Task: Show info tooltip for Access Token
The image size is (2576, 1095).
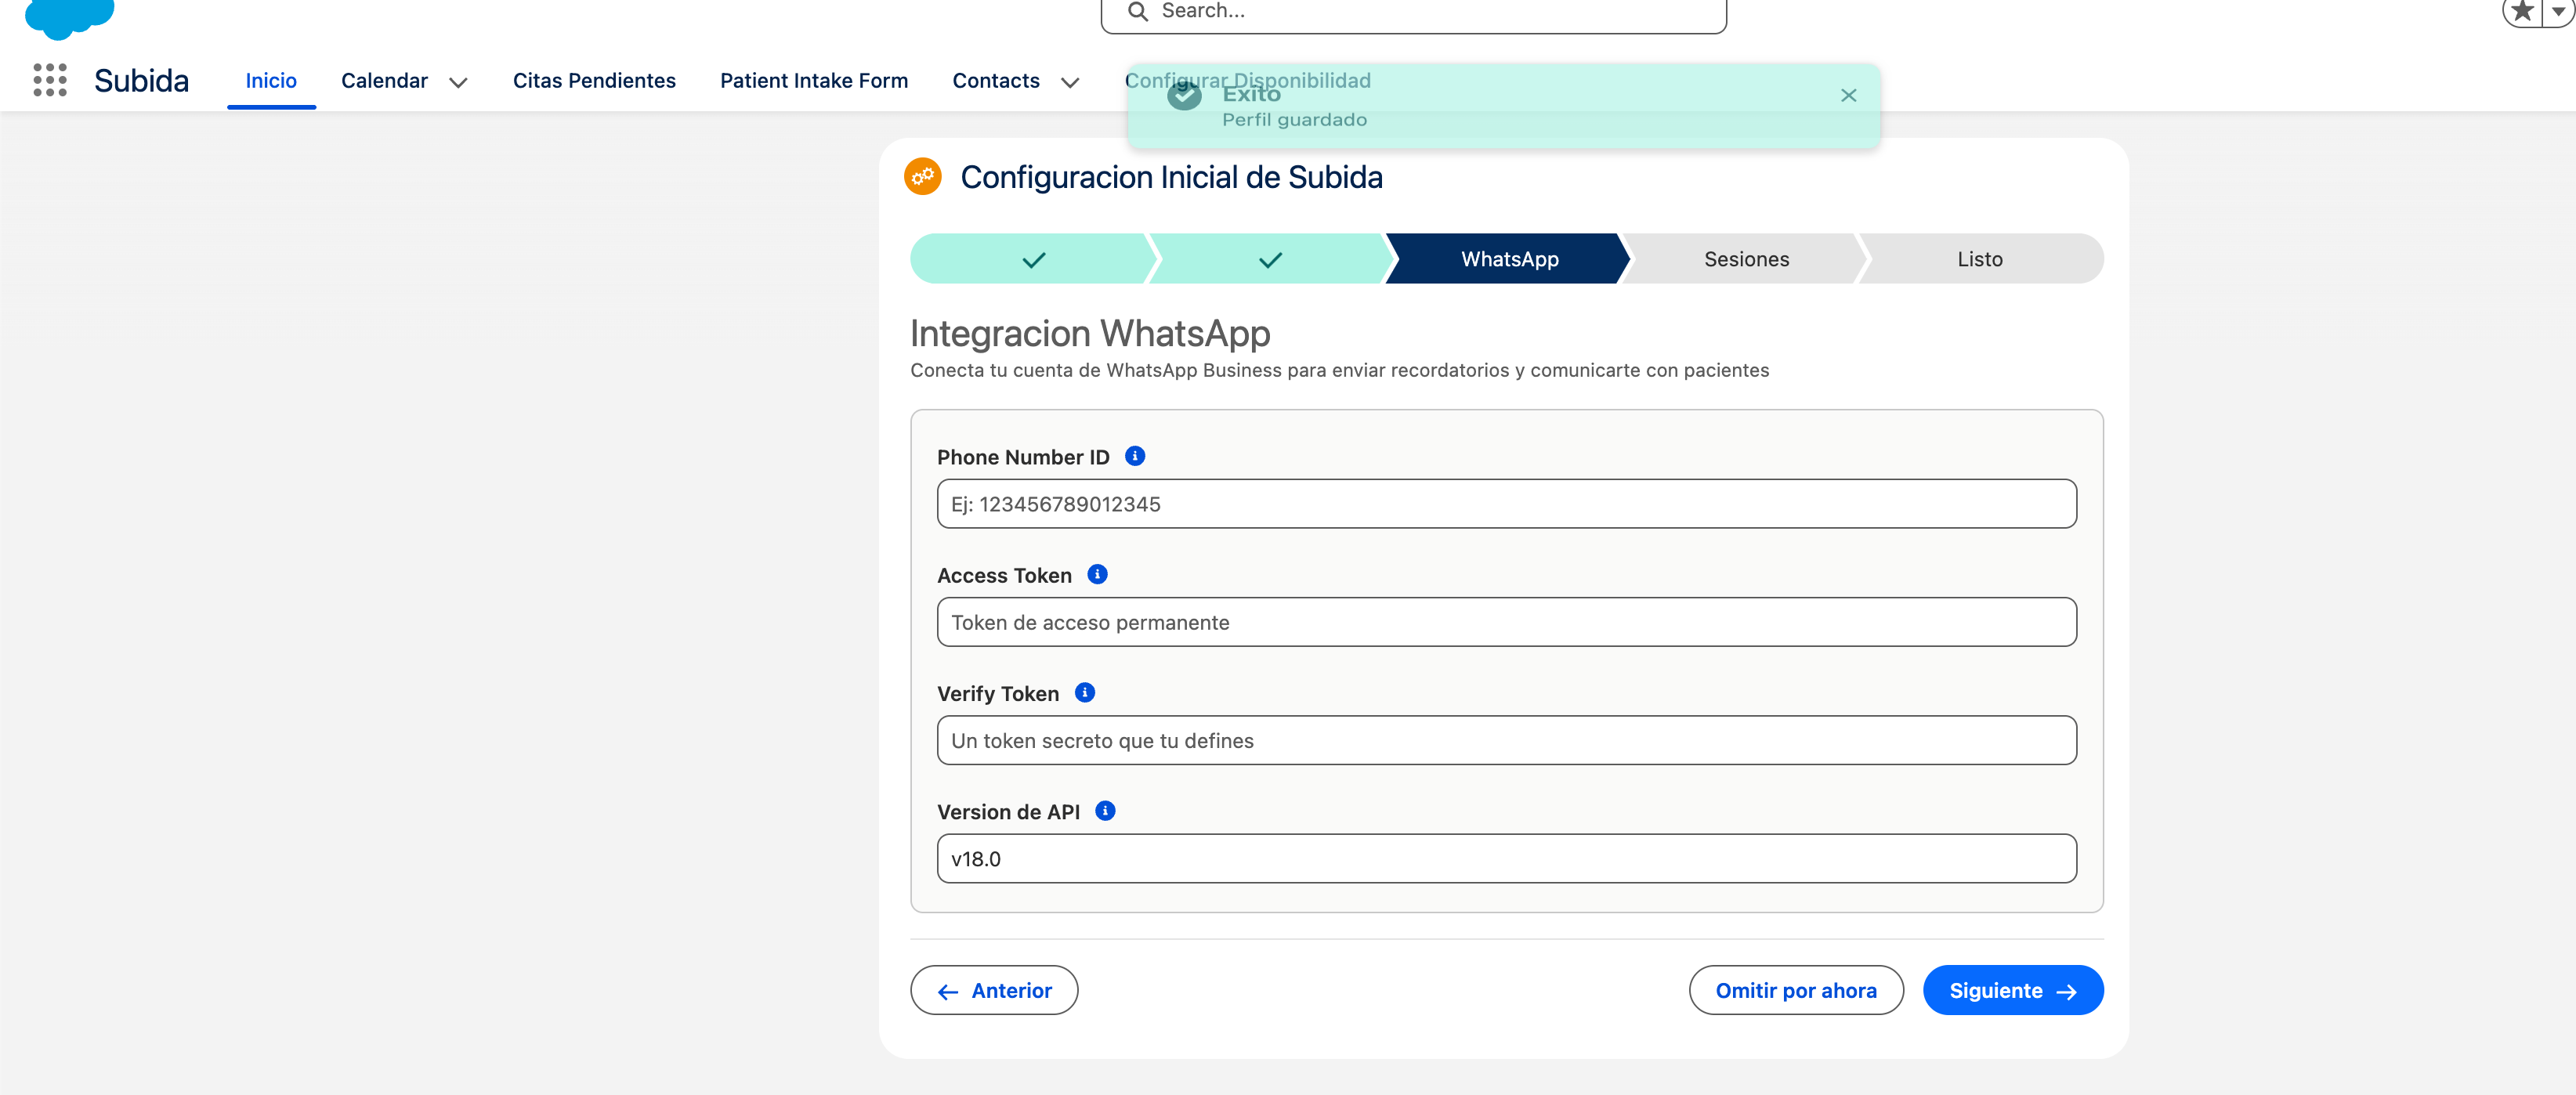Action: 1097,574
